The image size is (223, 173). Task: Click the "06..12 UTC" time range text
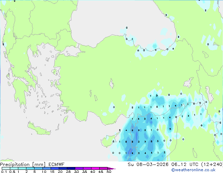[185, 165]
